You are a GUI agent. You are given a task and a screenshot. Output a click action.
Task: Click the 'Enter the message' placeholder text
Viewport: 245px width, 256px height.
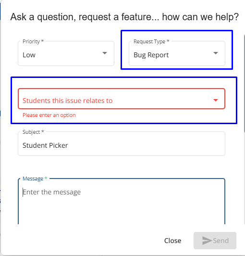point(52,192)
